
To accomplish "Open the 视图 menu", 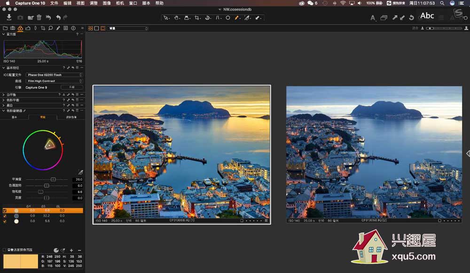I will 81,3.
